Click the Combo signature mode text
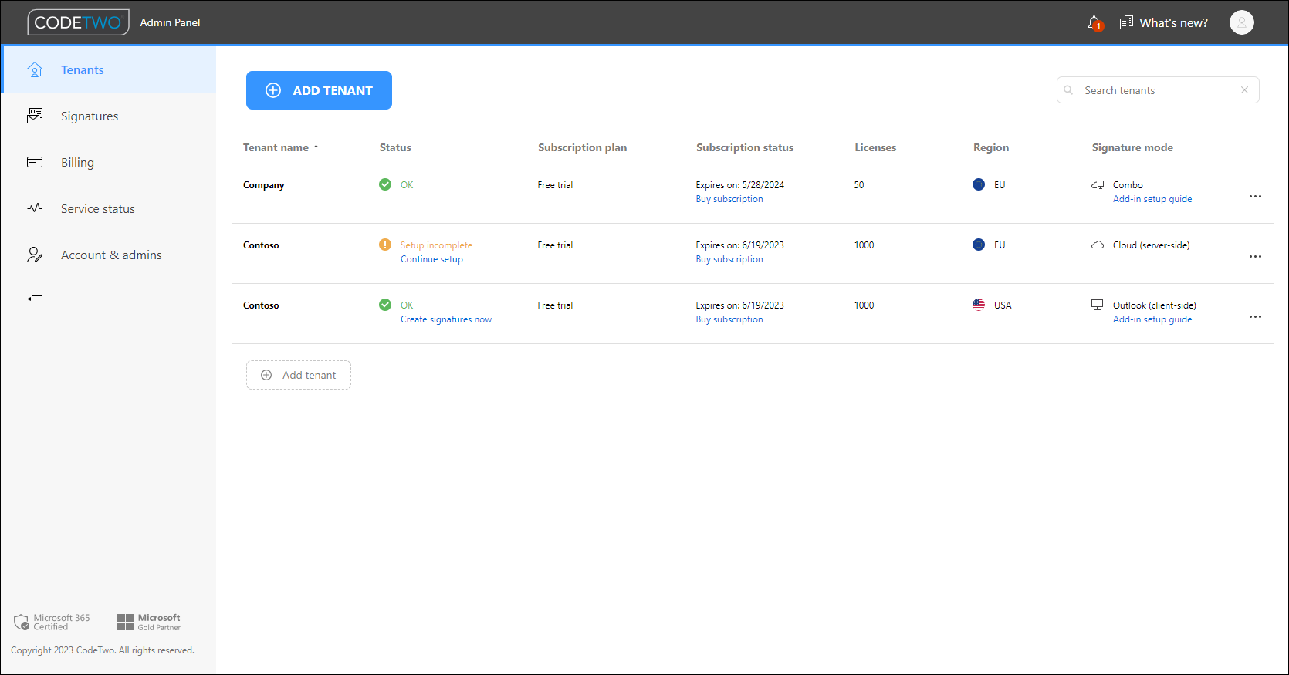1289x675 pixels. [x=1128, y=185]
